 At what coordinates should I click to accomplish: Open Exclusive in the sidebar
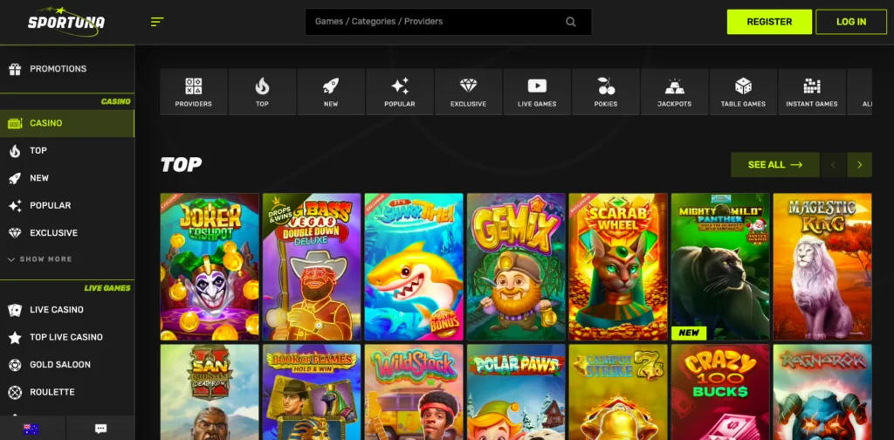67,232
